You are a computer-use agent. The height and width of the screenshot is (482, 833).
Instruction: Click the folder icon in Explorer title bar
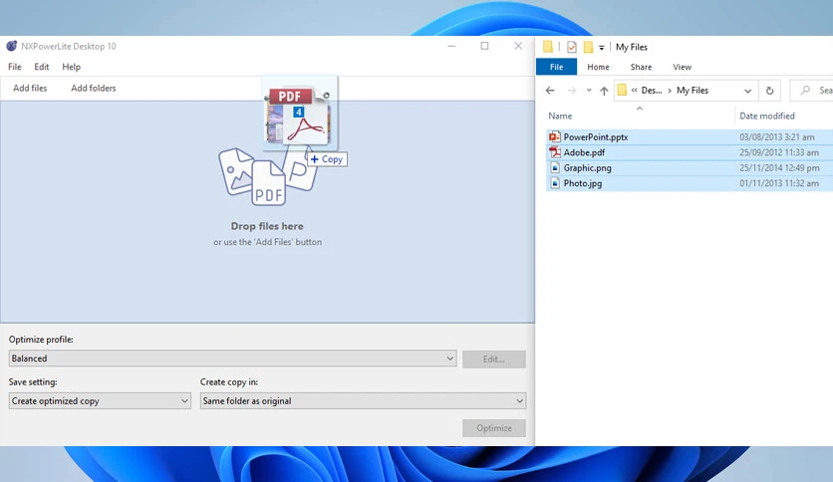tap(548, 47)
